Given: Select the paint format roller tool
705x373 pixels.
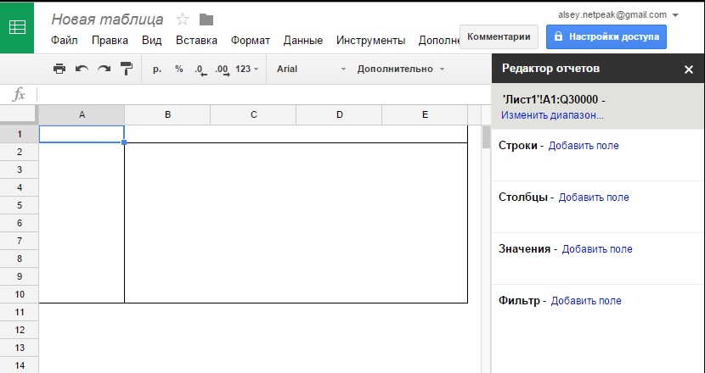Looking at the screenshot, I should click(x=126, y=69).
